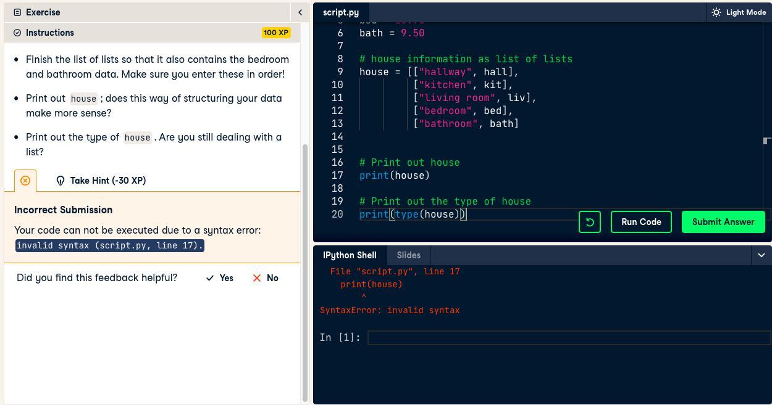
Task: Select the incorrect submission error tab
Action: pos(25,181)
